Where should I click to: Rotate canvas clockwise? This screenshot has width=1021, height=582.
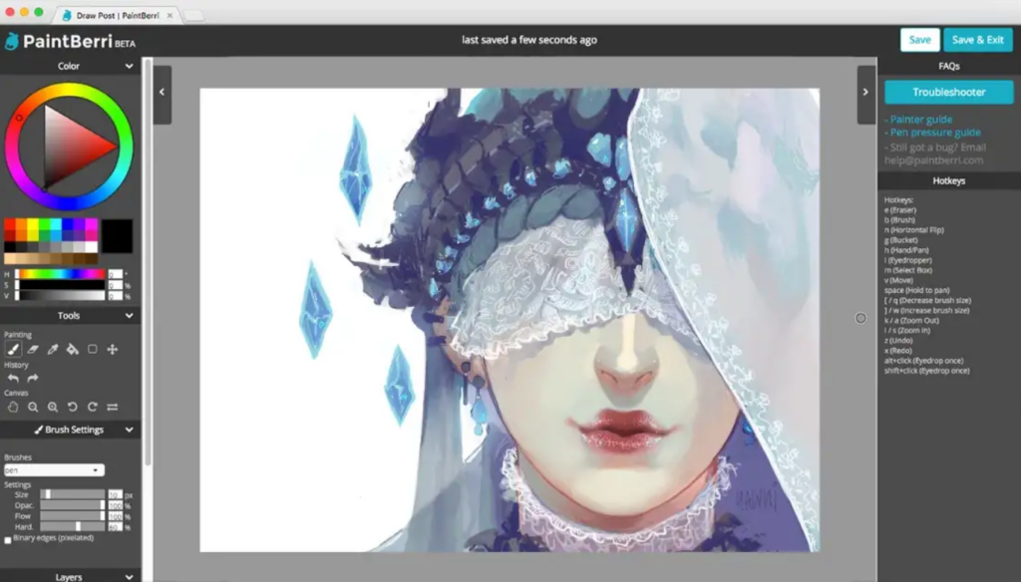click(x=93, y=407)
